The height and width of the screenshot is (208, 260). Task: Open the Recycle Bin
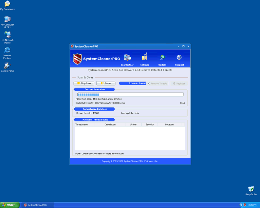click(x=251, y=189)
